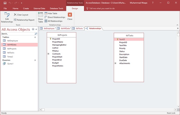180x115 pixels.
Task: Select ProjectID field in tblTasks
Action: point(123,42)
